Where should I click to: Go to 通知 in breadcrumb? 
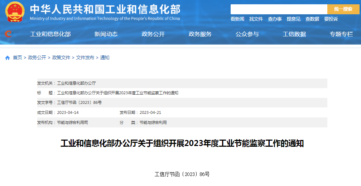[105, 57]
